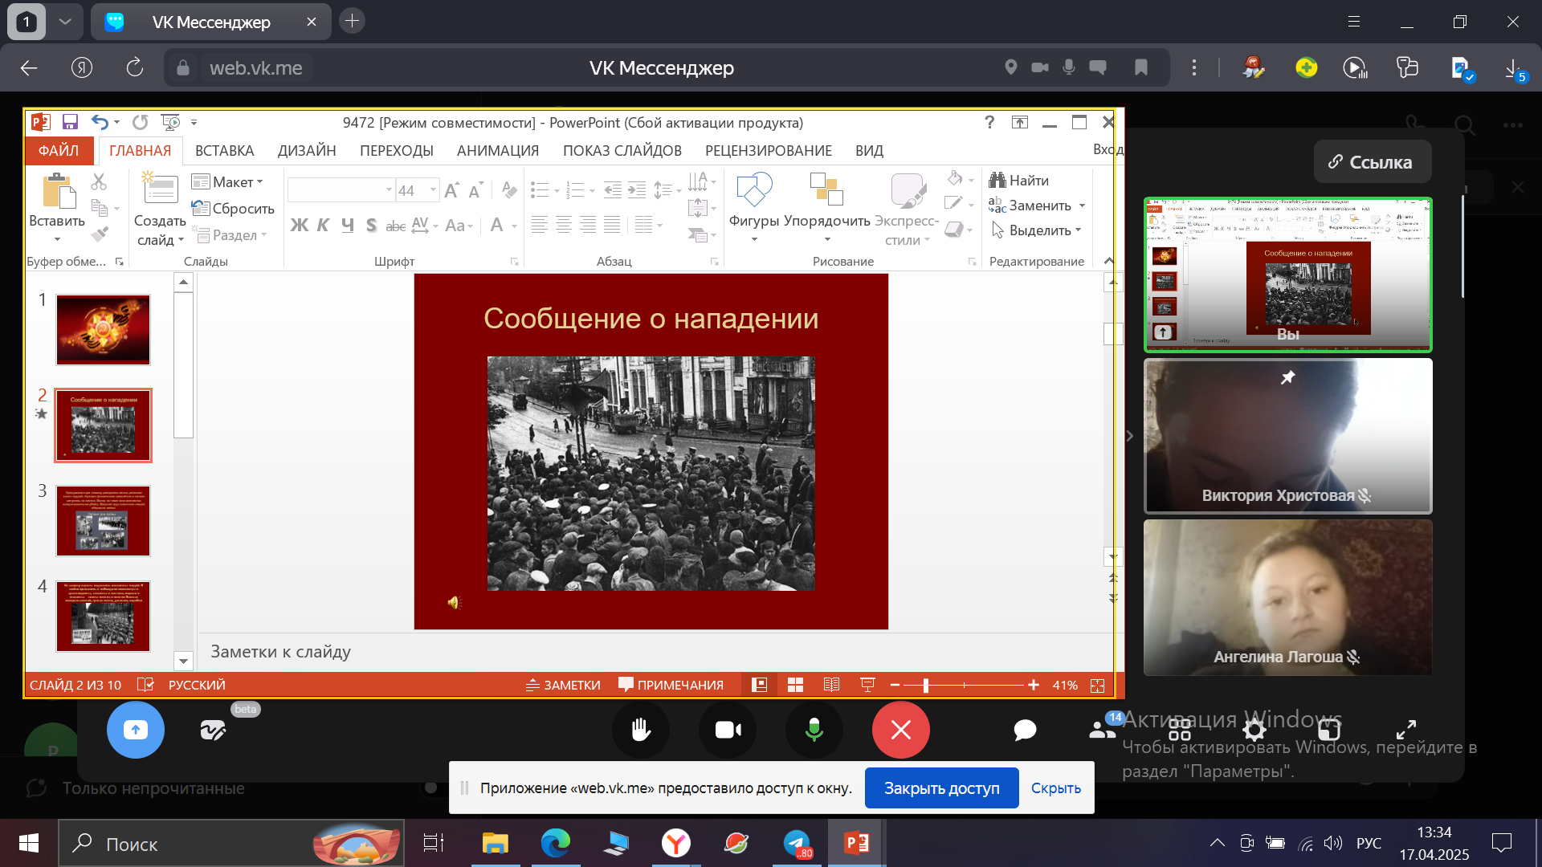1542x867 pixels.
Task: Switch to the ПОКАЗ СЛАЙДОВ ribbon tab
Action: tap(622, 150)
